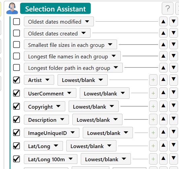Screen dimensions: 179x169
Task: Open the Oldest dates created dropdown
Action: (x=57, y=33)
